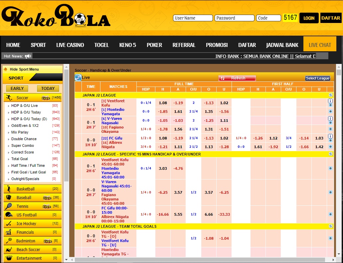Image resolution: width=343 pixels, height=263 pixels.
Task: Click the Basketball player icon
Action: [9, 189]
